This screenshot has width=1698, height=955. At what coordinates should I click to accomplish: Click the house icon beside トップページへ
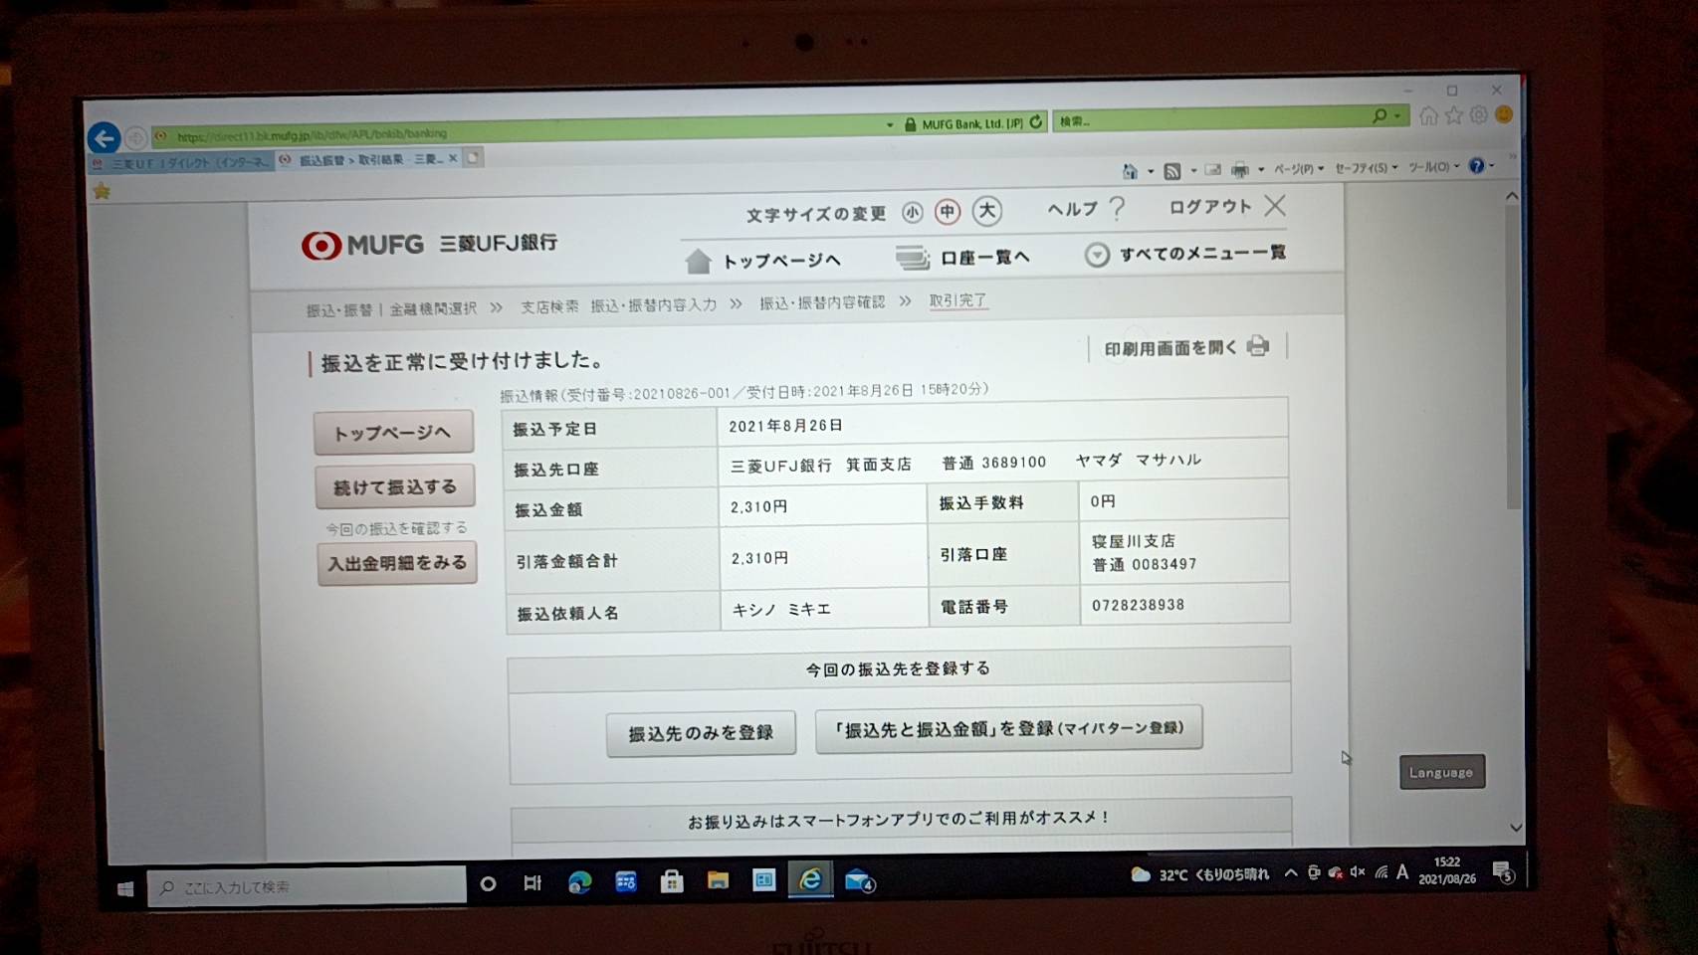coord(699,262)
